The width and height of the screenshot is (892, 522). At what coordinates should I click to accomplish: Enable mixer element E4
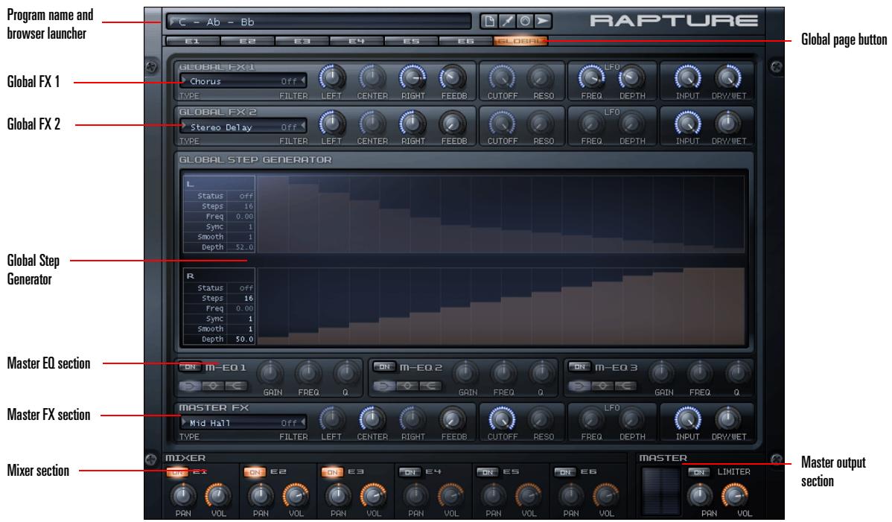click(x=410, y=472)
